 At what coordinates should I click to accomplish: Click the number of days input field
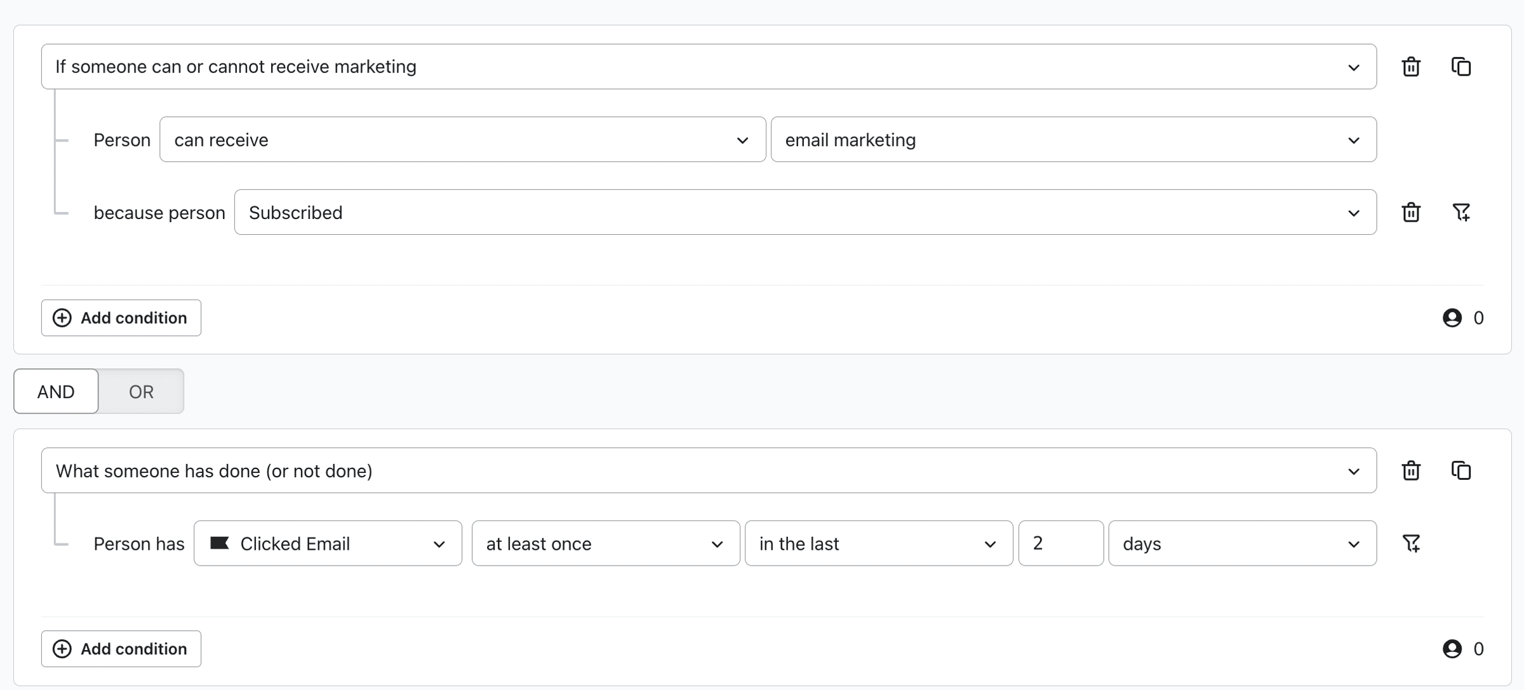(x=1060, y=543)
